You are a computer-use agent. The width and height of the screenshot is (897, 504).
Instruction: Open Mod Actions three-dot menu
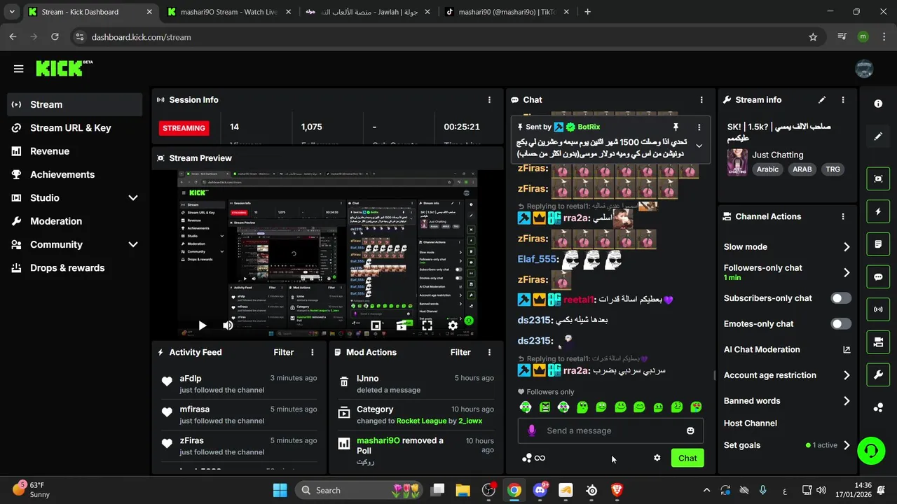point(489,352)
